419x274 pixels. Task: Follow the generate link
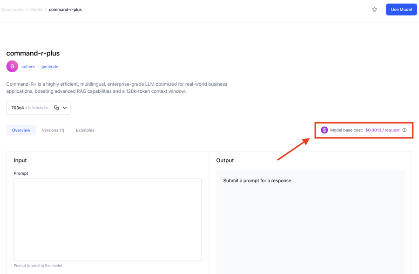point(50,67)
